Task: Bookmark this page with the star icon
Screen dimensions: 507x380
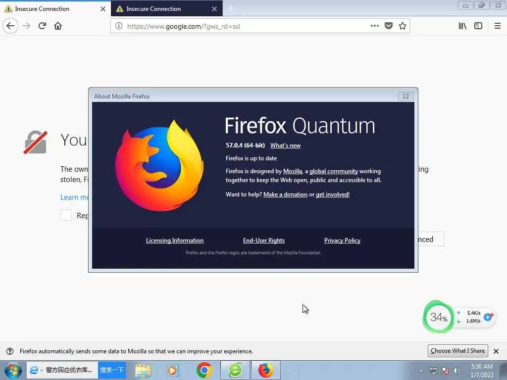Action: pos(403,26)
